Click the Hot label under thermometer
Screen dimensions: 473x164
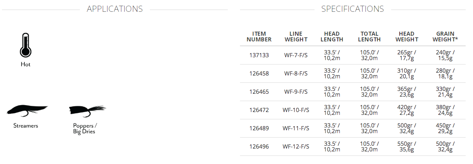point(26,65)
